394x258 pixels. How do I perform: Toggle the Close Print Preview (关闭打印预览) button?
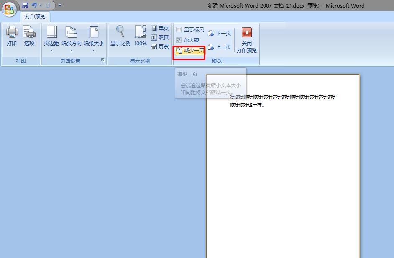[x=246, y=38]
